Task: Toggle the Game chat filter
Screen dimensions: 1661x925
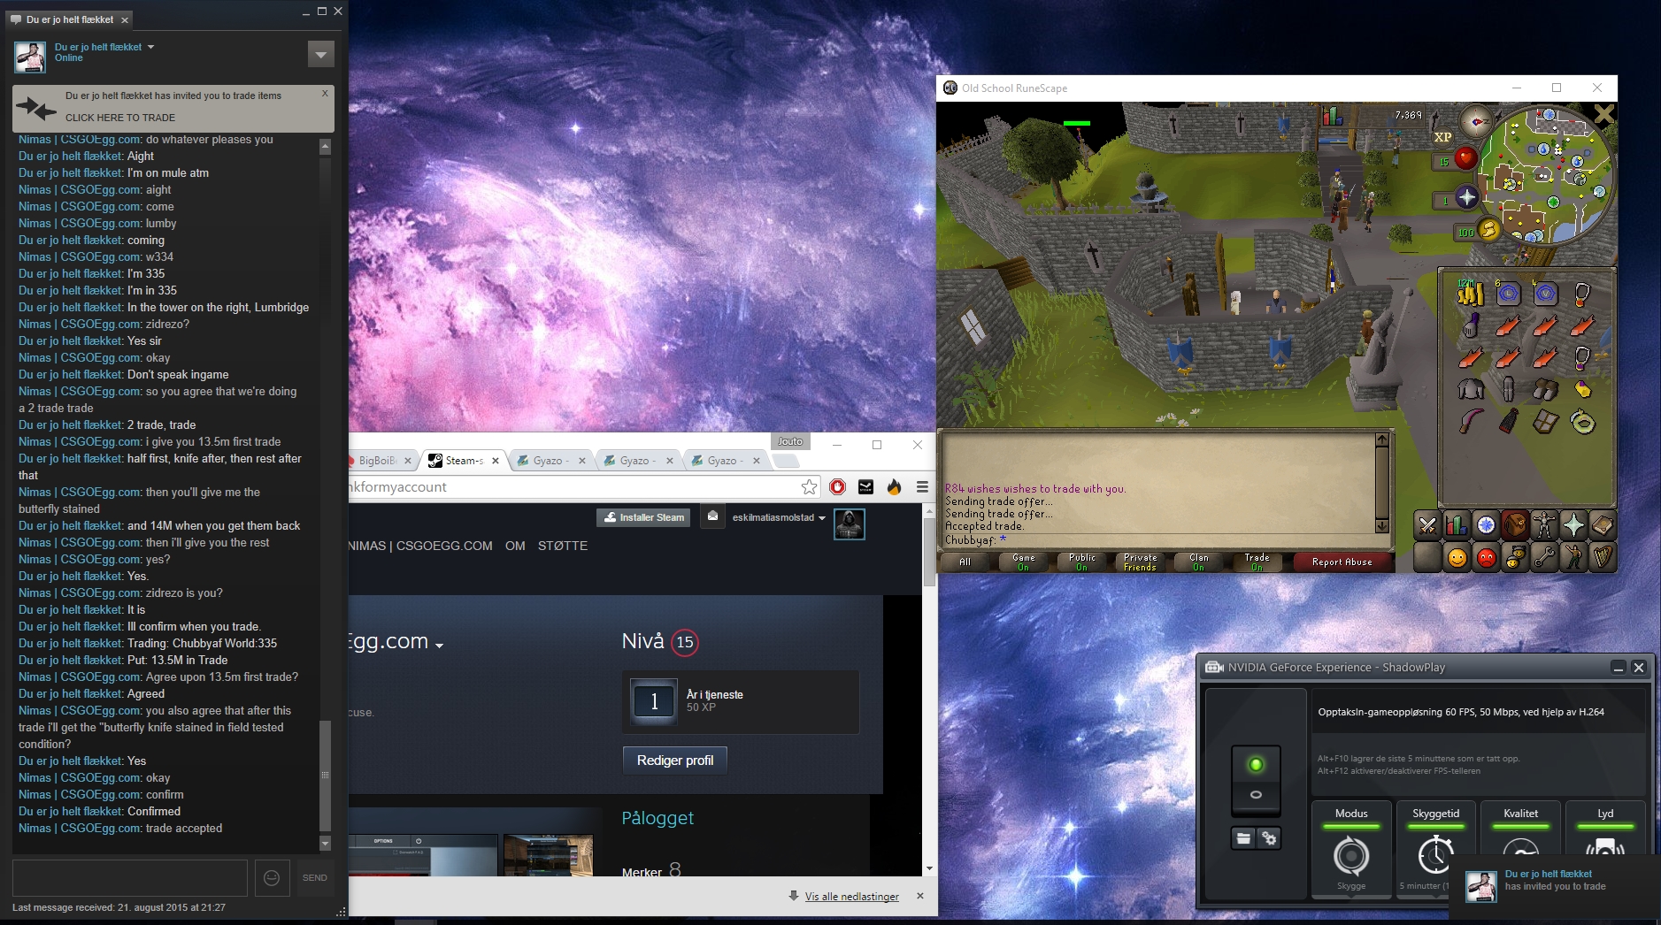Action: 1023,562
